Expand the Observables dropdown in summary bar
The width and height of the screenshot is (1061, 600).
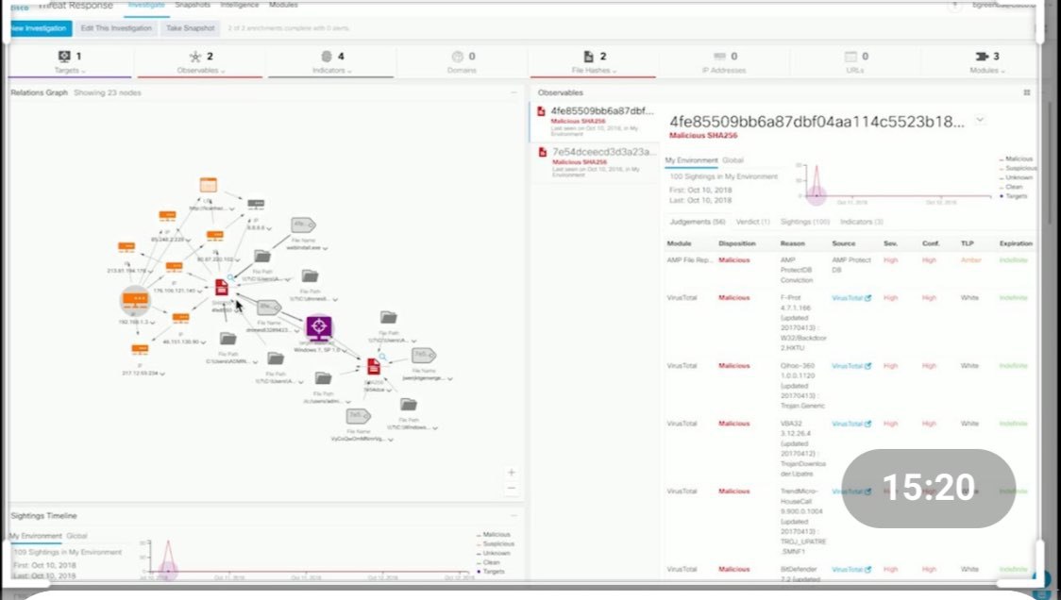click(201, 71)
